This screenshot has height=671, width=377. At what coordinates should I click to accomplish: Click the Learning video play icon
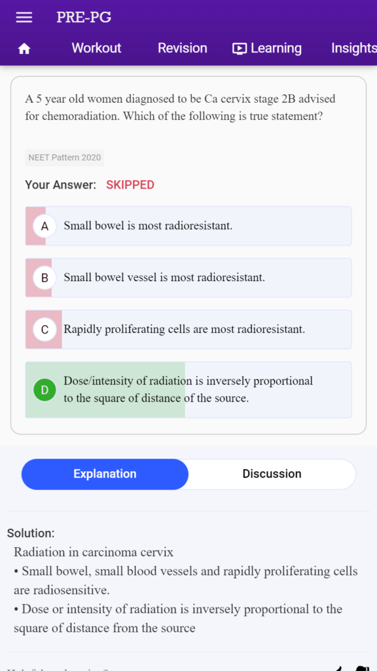point(240,48)
